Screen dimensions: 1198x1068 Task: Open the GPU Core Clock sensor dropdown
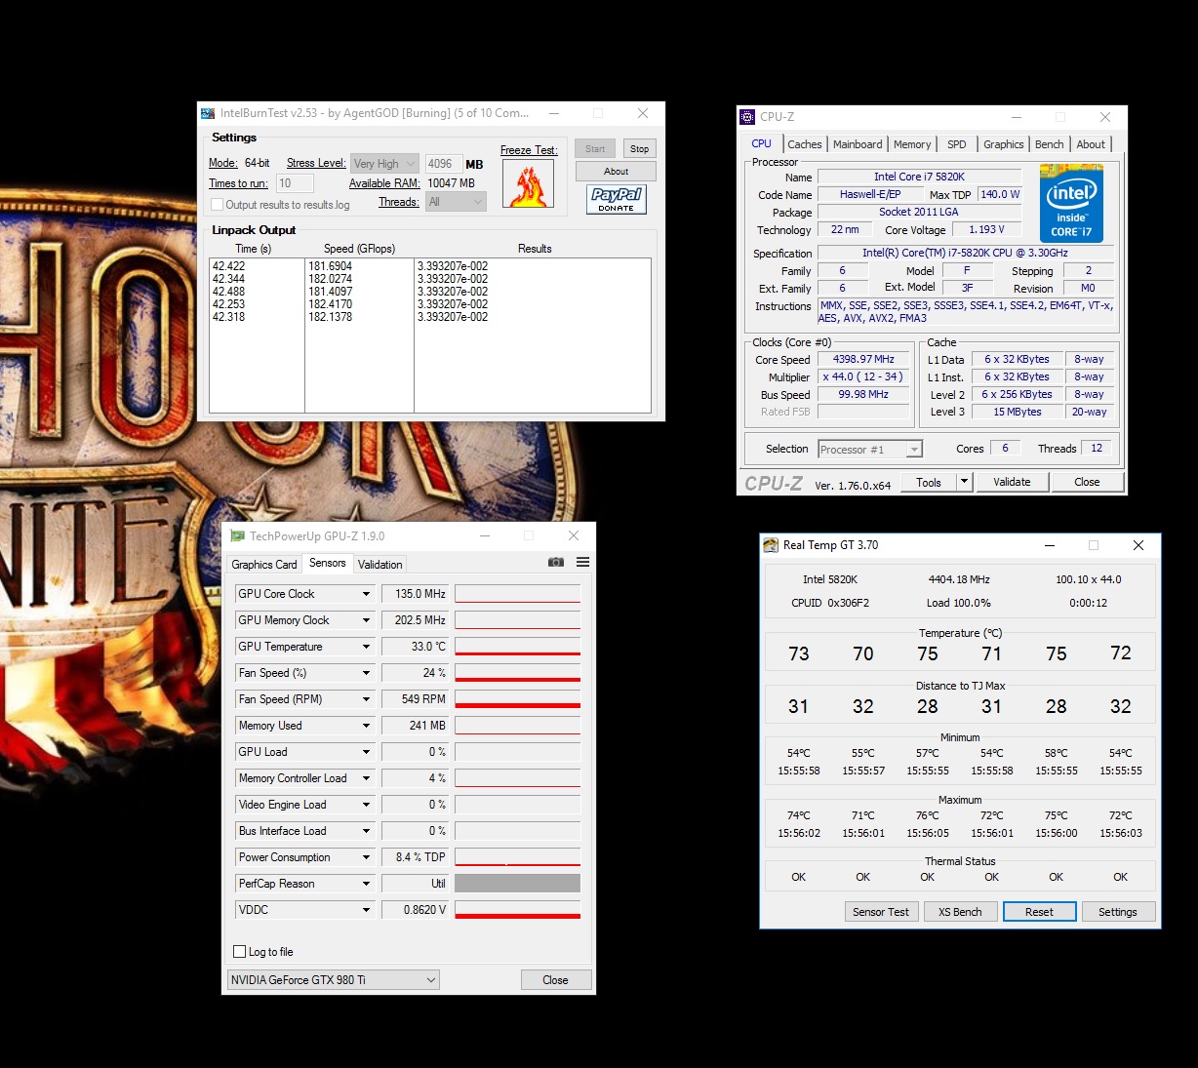367,594
